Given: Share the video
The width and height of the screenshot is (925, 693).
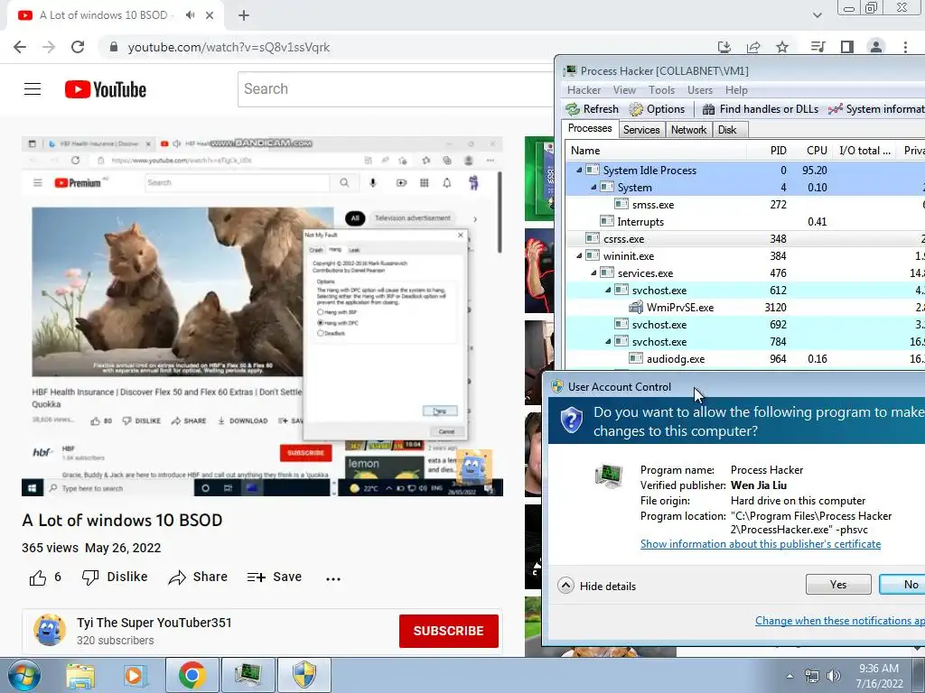Looking at the screenshot, I should point(198,577).
